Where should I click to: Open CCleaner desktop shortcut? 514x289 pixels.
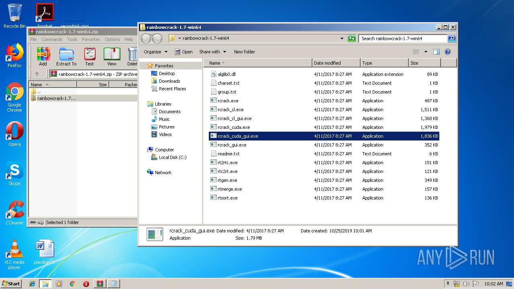(x=14, y=213)
